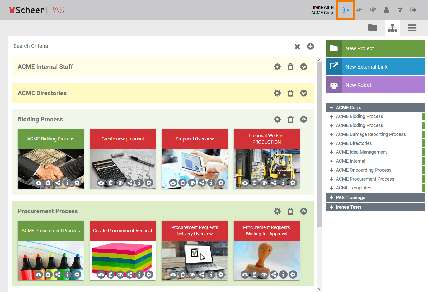Image resolution: width=428 pixels, height=292 pixels.
Task: Open the user profile icon
Action: coord(386,10)
